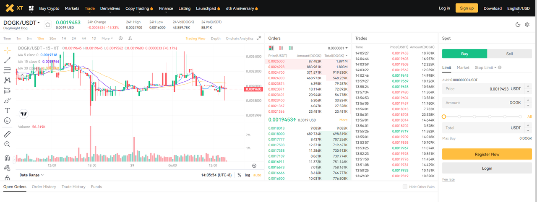Select the ruler measure tool
Viewport: 537px width, 202px height.
click(x=7, y=134)
